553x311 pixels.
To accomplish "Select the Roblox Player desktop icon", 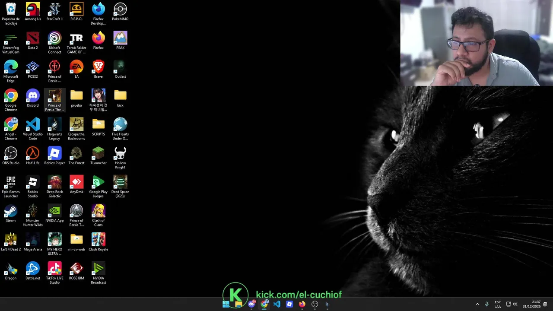I will [54, 156].
